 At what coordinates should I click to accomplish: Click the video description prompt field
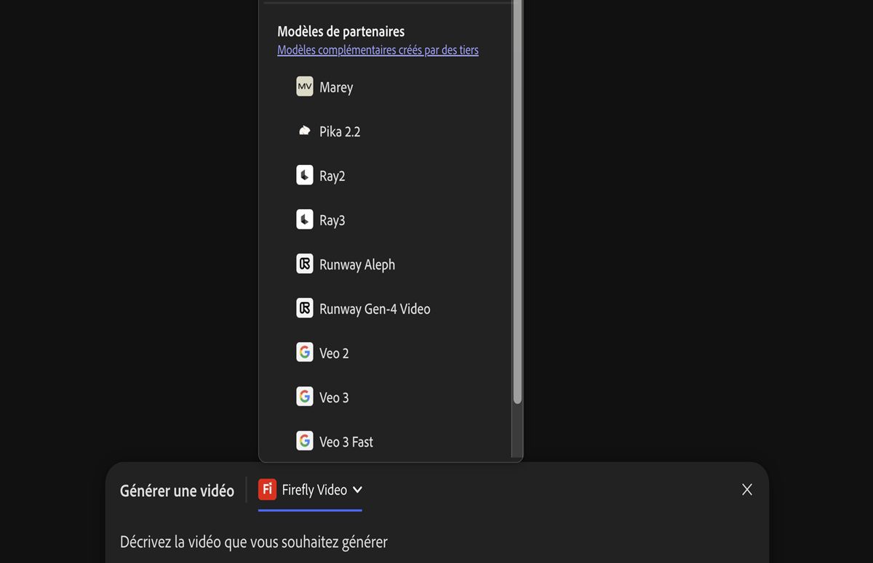(x=254, y=542)
